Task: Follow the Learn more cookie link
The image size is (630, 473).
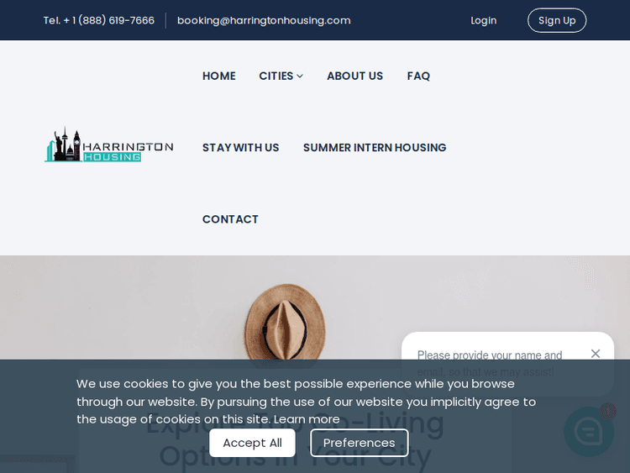Action: [307, 419]
